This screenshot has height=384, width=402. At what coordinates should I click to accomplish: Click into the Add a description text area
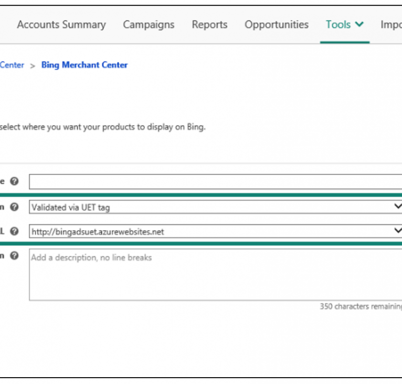click(215, 275)
